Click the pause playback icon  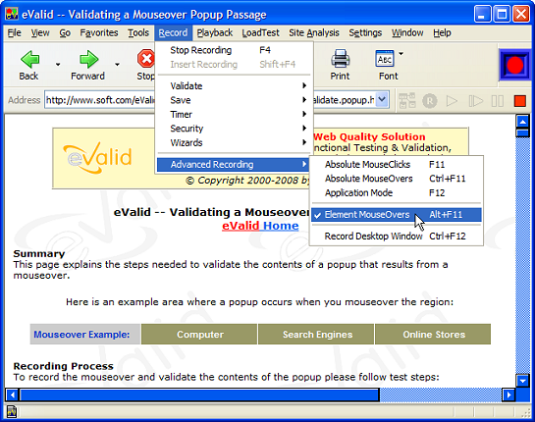pos(497,101)
